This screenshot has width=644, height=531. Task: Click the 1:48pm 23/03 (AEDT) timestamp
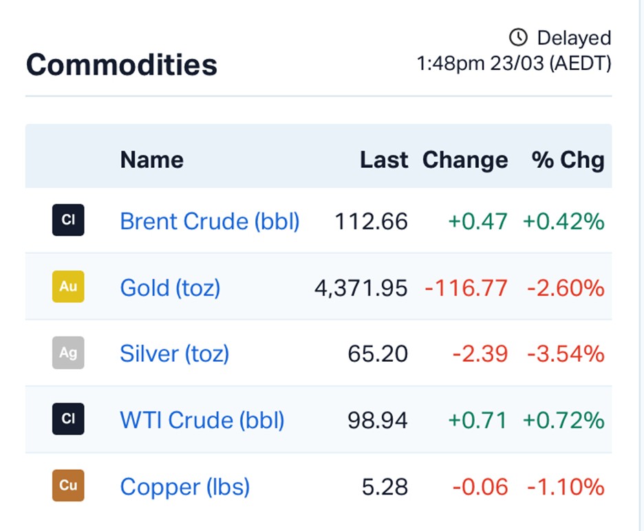(514, 64)
